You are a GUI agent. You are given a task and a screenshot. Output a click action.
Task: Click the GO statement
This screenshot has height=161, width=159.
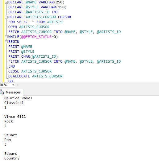(x=10, y=81)
